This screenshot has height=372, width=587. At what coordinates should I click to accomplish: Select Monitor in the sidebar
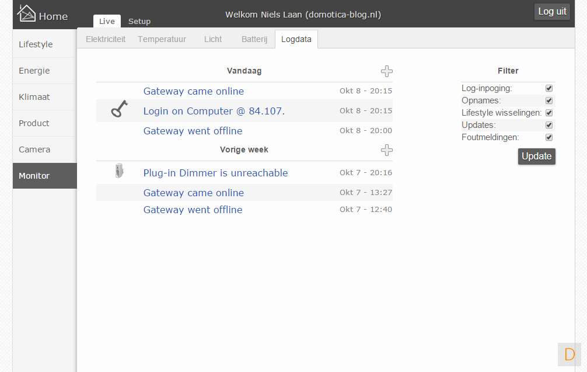pos(45,176)
